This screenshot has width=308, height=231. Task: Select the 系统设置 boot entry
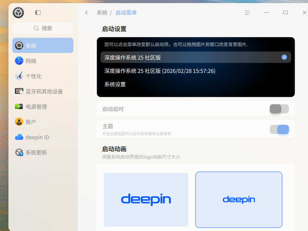[196, 84]
